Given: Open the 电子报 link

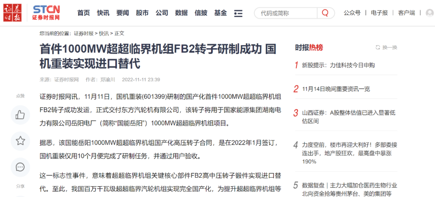Looking at the screenshot, I should (379, 13).
